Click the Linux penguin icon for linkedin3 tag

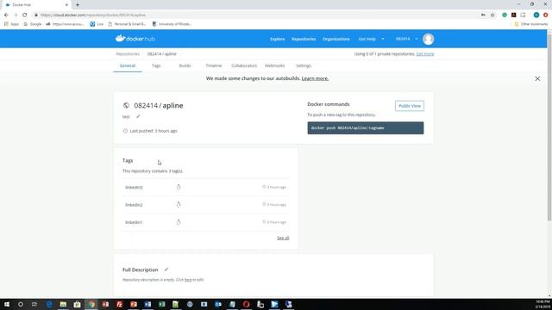tap(179, 187)
